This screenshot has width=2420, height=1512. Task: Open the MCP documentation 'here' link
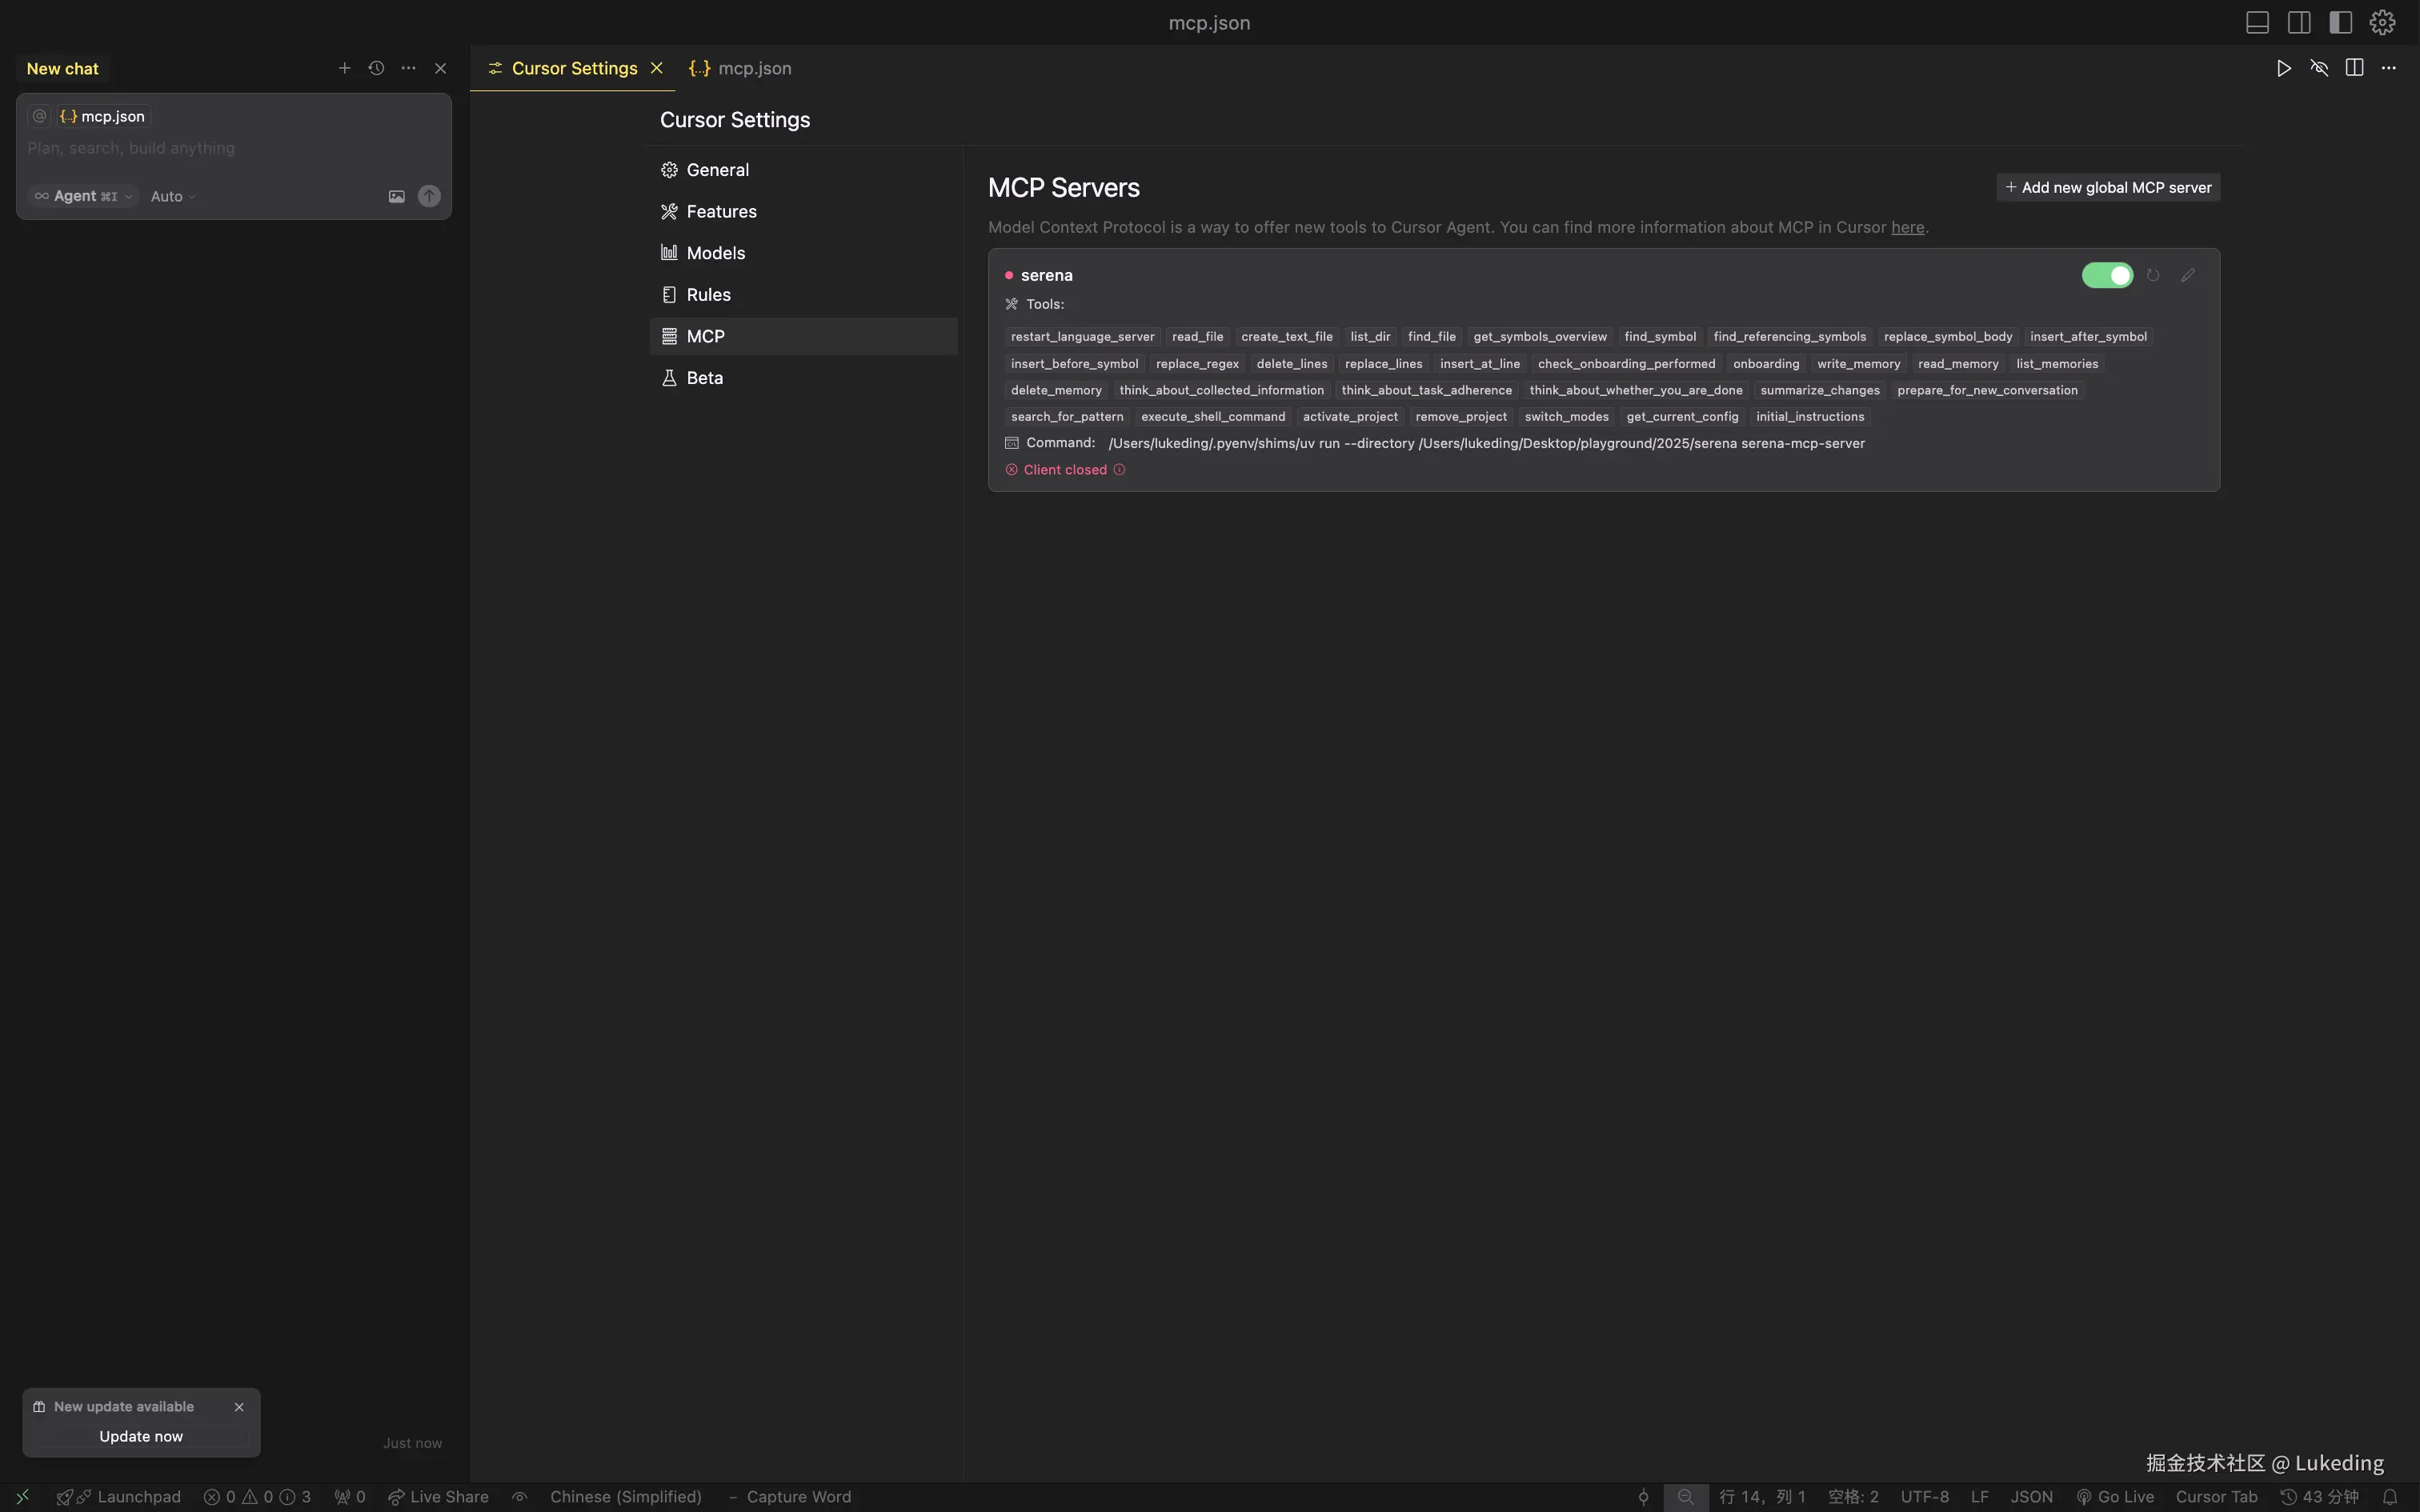1907,227
